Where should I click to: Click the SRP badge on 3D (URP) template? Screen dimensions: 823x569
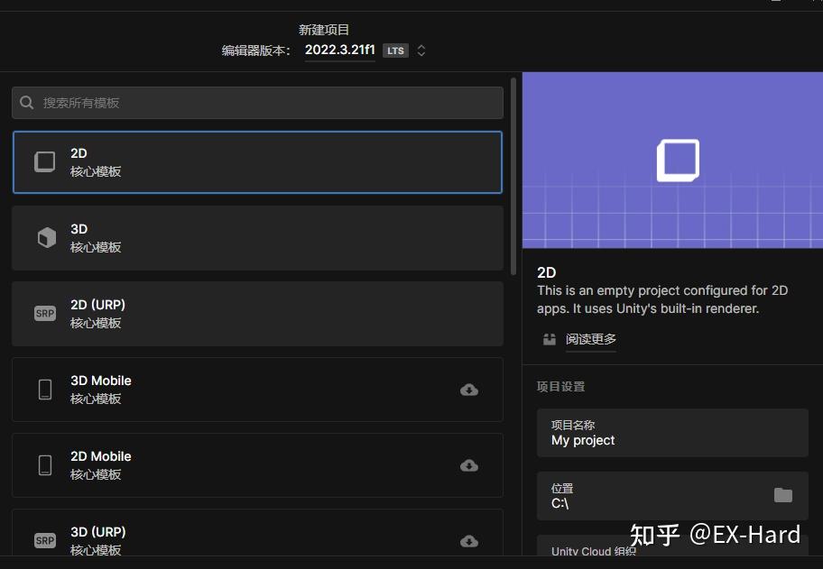click(x=45, y=541)
